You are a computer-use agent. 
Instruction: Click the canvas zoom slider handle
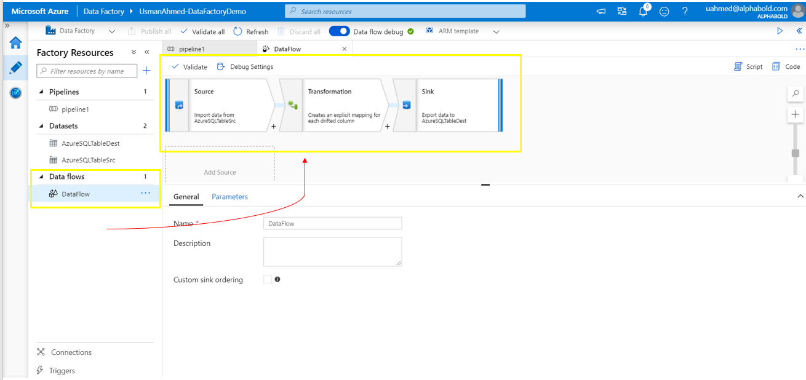796,153
